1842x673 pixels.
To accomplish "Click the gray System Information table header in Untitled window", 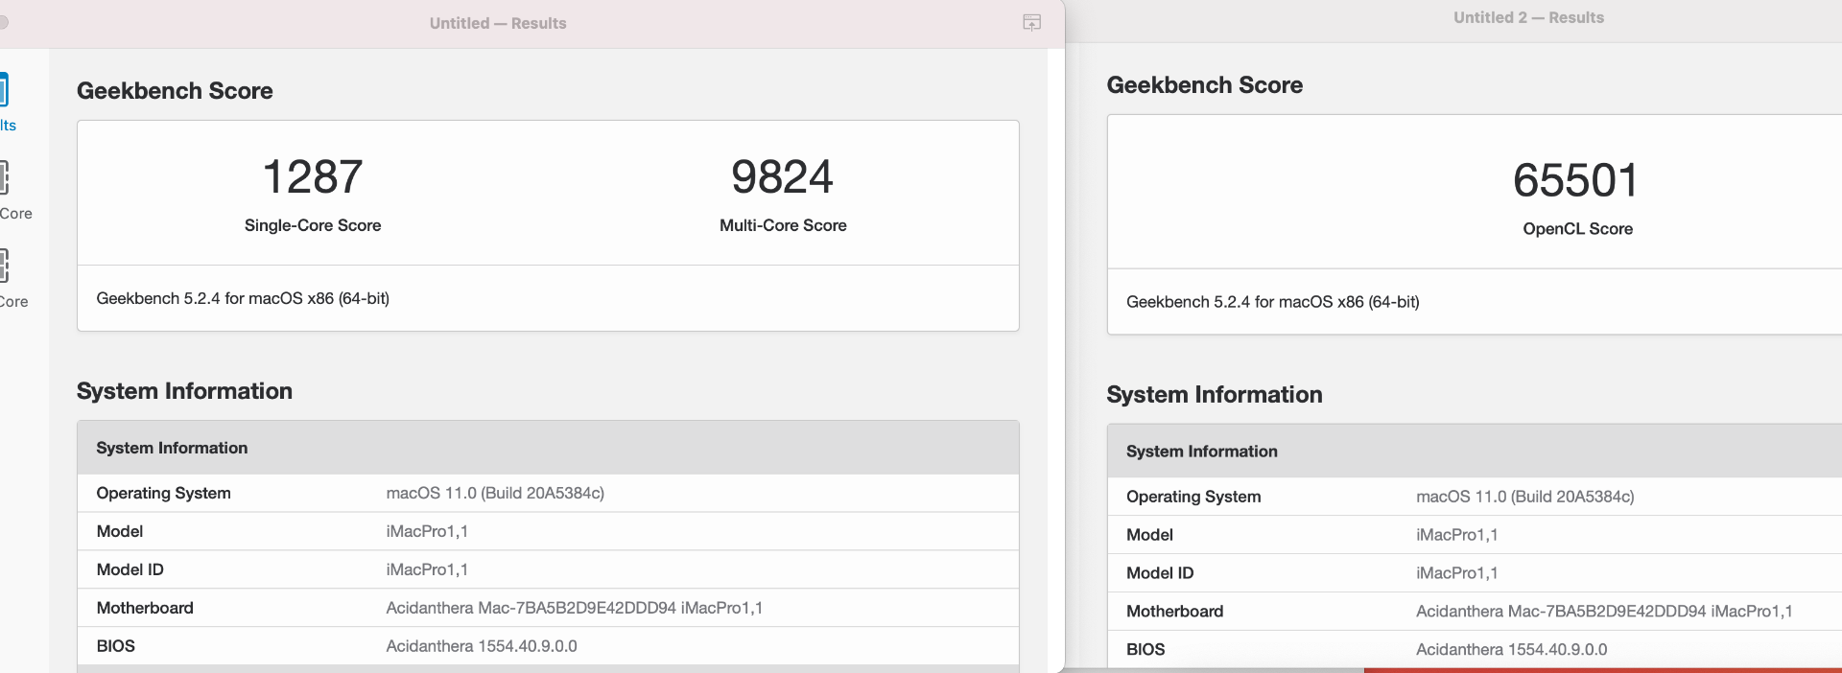I will coord(548,448).
